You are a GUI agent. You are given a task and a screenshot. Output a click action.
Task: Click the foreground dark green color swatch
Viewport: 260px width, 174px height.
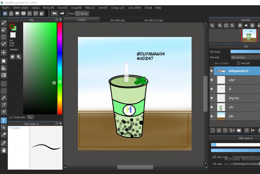pos(12,26)
